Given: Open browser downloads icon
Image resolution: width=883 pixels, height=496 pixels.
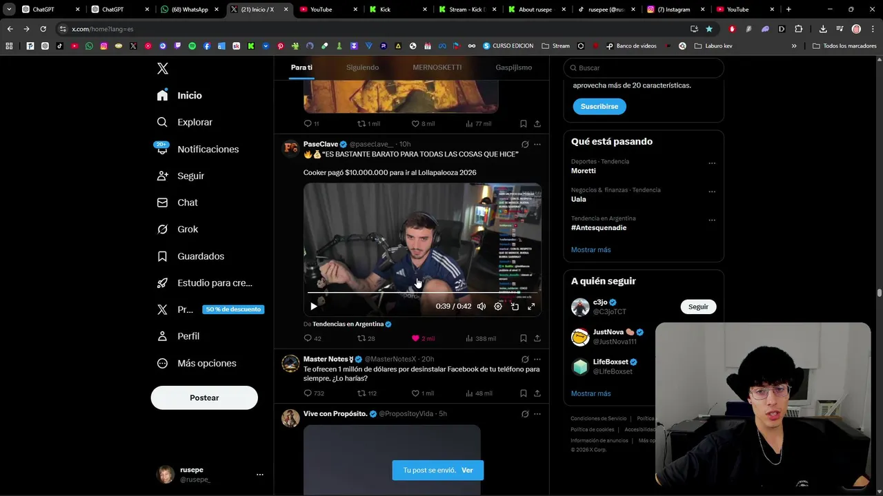Looking at the screenshot, I should 823,29.
